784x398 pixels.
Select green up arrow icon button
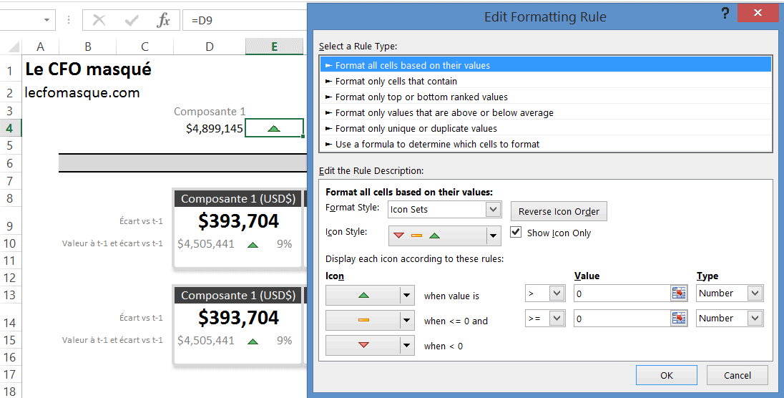pos(362,295)
